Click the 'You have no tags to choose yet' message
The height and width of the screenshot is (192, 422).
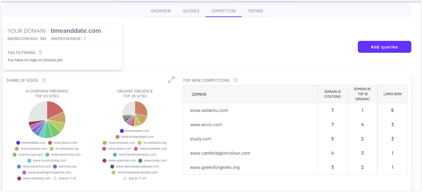[x=35, y=60]
